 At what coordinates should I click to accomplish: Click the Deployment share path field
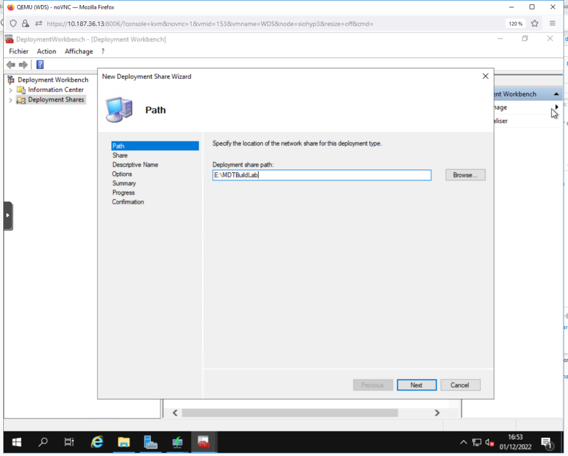pos(322,175)
